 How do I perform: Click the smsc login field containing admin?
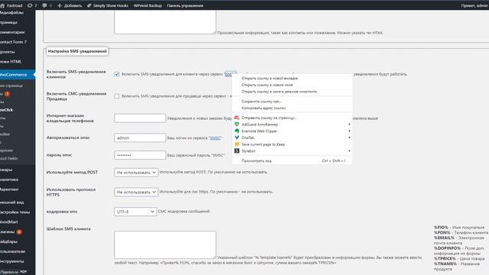click(140, 137)
